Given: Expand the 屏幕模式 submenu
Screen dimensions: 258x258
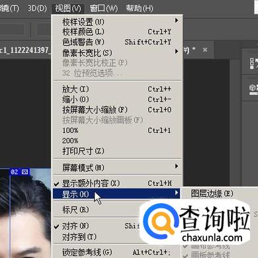Looking at the screenshot, I should tap(116, 167).
